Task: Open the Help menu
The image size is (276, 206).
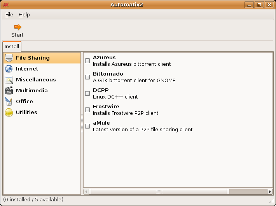Action: pyautogui.click(x=24, y=14)
